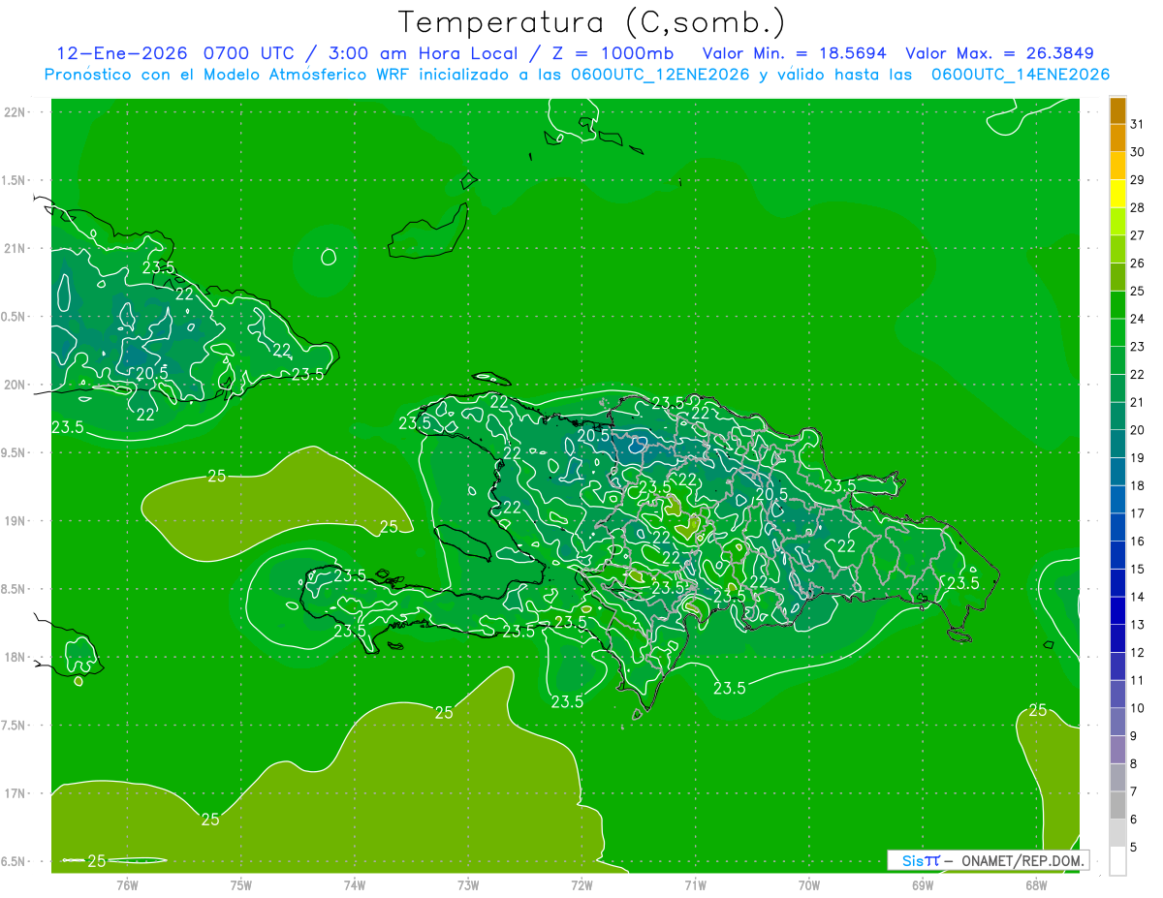Select the dark blue 14 legend swatch
This screenshot has height=898, width=1163.
pyautogui.click(x=1117, y=582)
